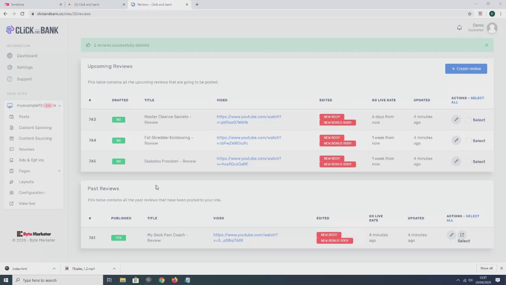This screenshot has height=285, width=506.
Task: Edit review 745 with pencil icon
Action: pyautogui.click(x=456, y=161)
